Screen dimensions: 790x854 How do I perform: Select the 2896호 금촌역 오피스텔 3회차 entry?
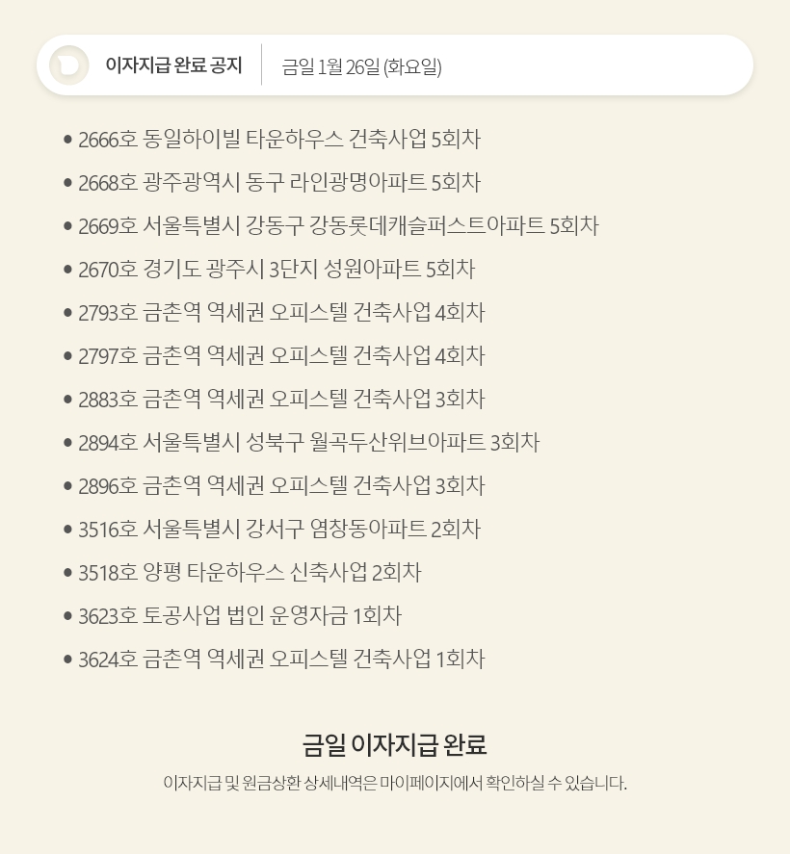coord(281,486)
